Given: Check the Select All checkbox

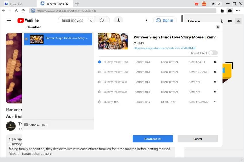Looking at the screenshot, I should 26,125.
